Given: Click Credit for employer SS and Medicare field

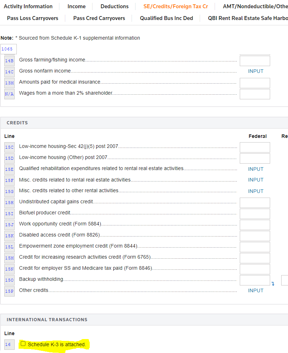Looking at the screenshot, I should [255, 269].
